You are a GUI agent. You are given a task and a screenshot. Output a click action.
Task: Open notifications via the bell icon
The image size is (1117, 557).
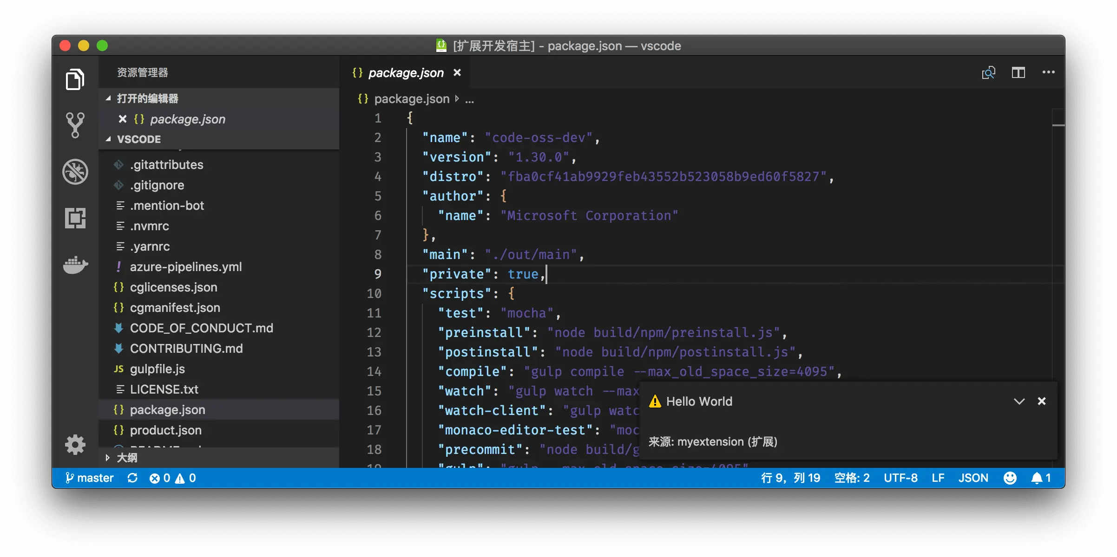pyautogui.click(x=1041, y=478)
